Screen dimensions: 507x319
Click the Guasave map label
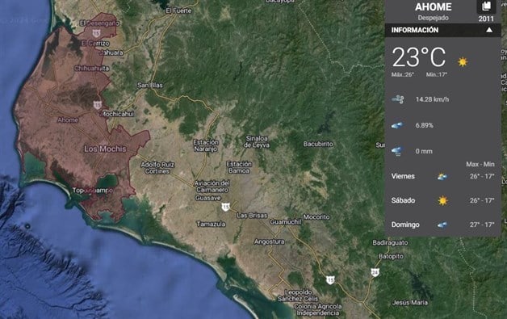[208, 198]
